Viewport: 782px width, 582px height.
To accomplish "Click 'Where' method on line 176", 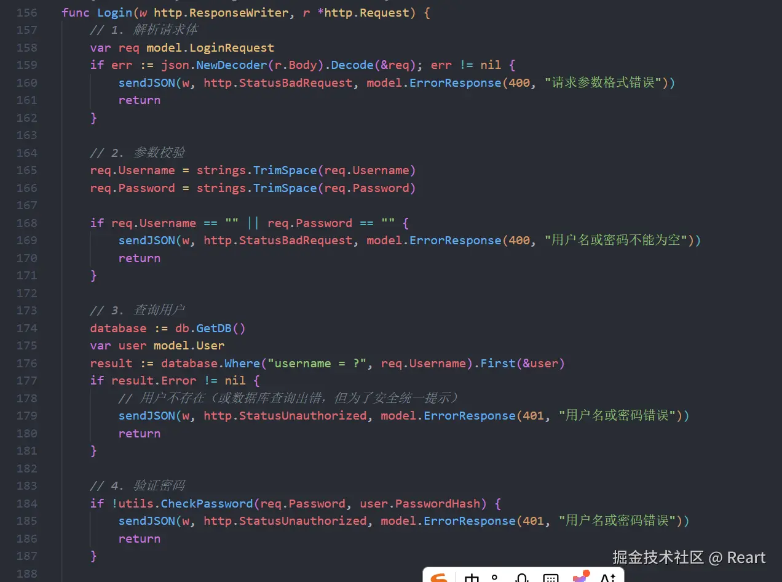I will 242,363.
